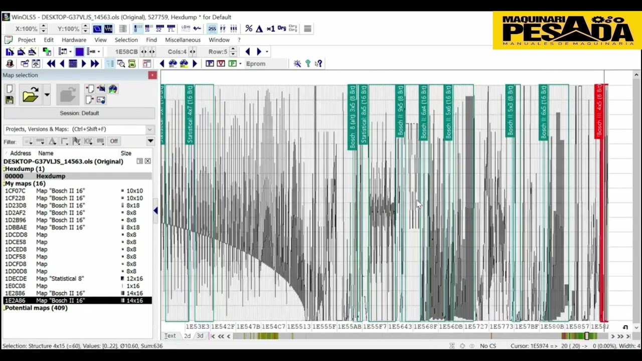642x361 pixels.
Task: Open dropdown arrow beside folder icon
Action: coord(47,95)
